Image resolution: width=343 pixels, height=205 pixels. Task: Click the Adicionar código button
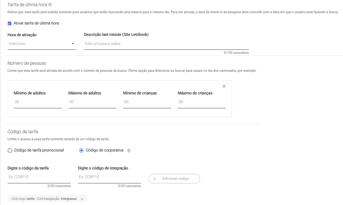point(174,179)
